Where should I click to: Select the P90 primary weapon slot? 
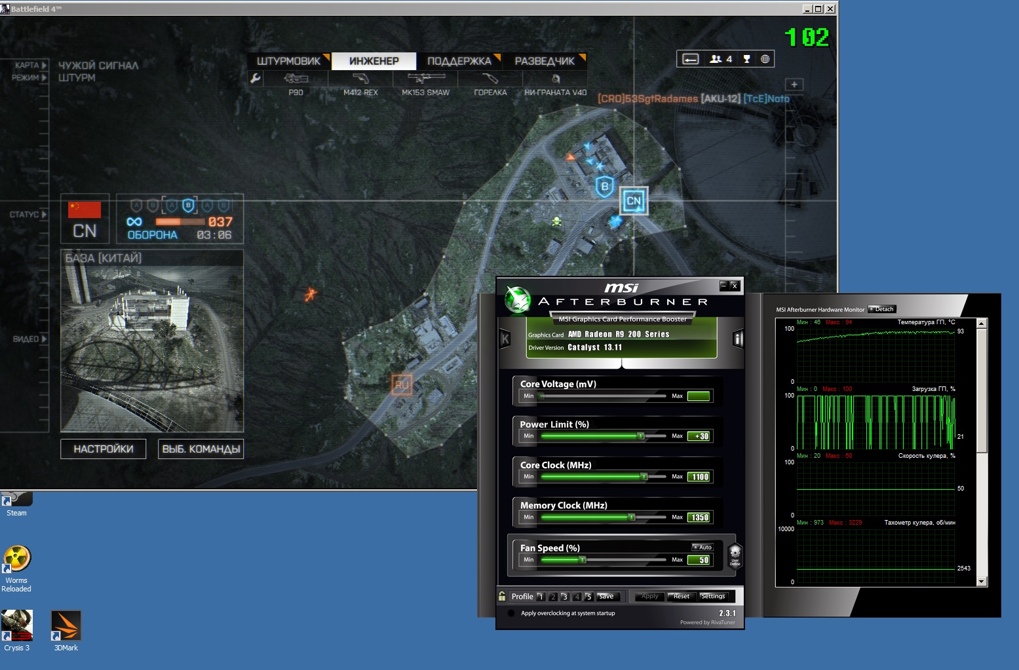click(x=296, y=84)
